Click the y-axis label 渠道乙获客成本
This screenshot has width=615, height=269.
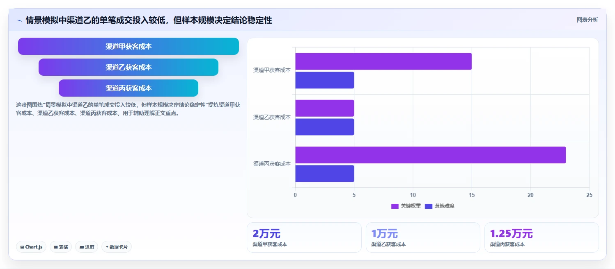click(272, 117)
